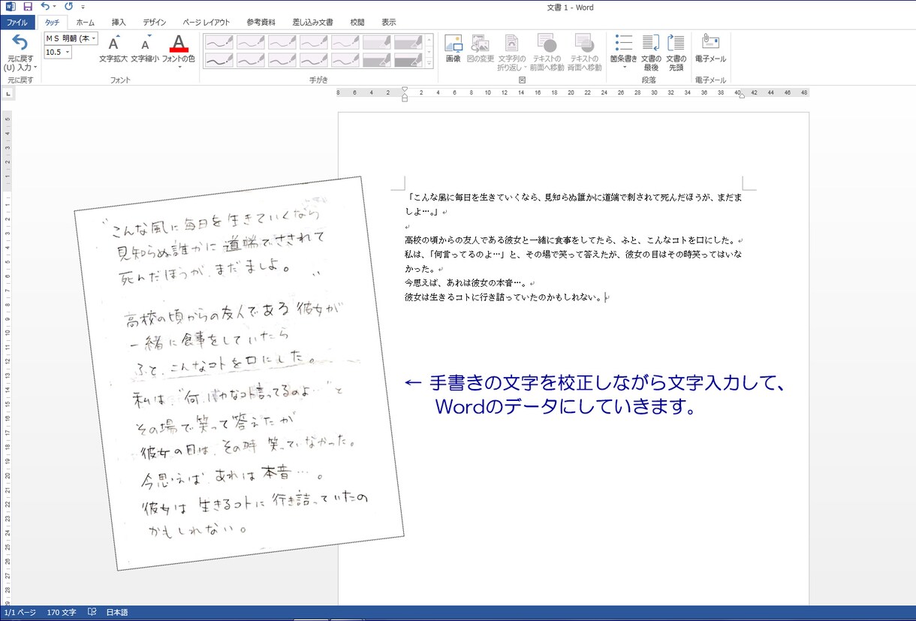The image size is (916, 621).
Task: Open the 参考資料 tab
Action: click(x=261, y=23)
